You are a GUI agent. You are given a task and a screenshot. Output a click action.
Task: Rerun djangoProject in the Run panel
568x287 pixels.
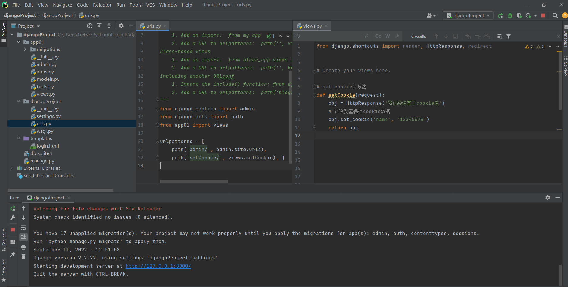click(13, 208)
